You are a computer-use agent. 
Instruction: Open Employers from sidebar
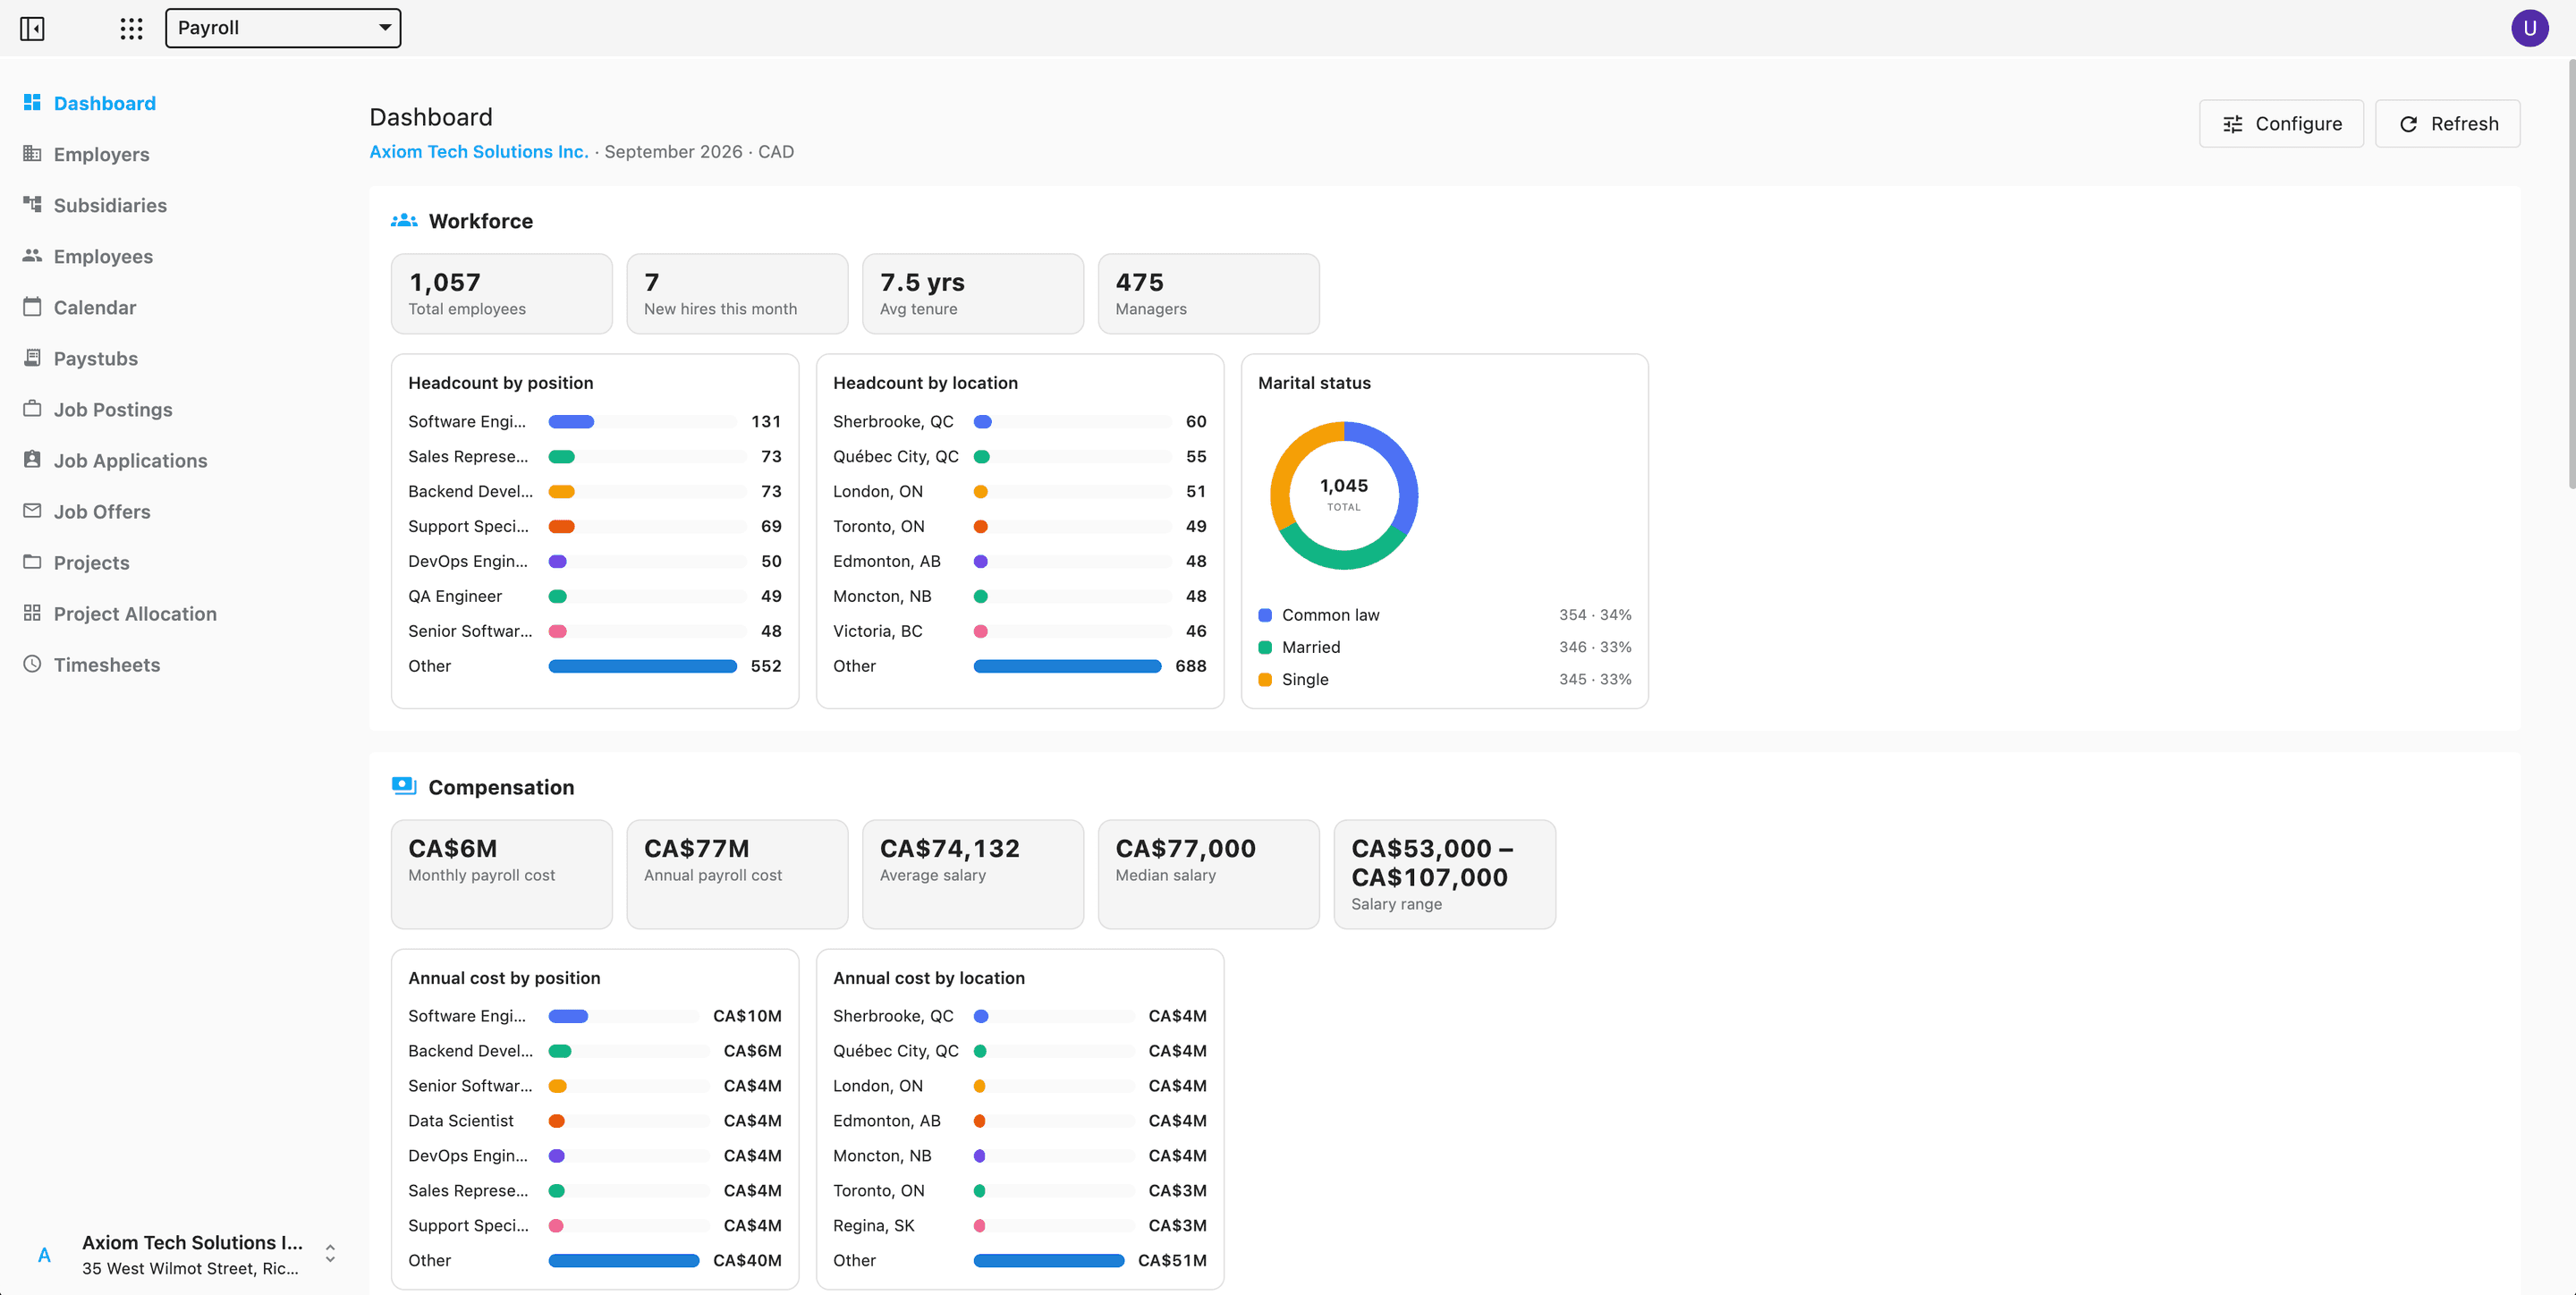(x=101, y=154)
